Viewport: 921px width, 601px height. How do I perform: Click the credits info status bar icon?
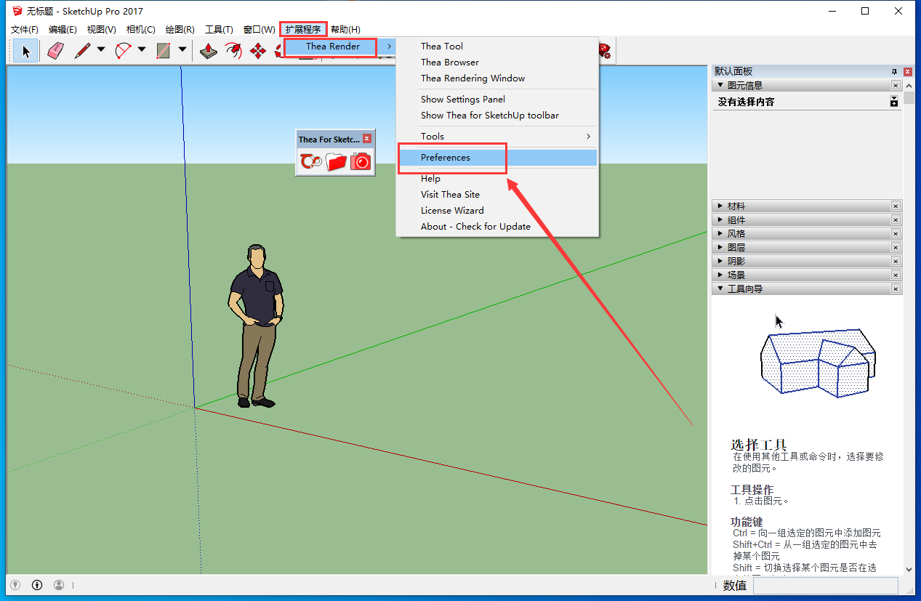pos(37,585)
